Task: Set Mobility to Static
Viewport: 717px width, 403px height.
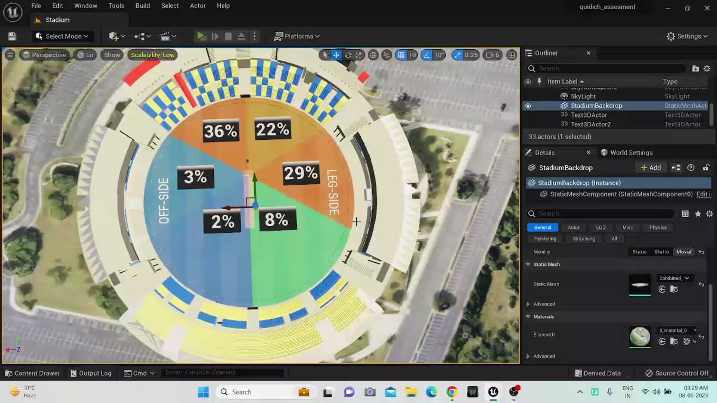Action: [639, 252]
